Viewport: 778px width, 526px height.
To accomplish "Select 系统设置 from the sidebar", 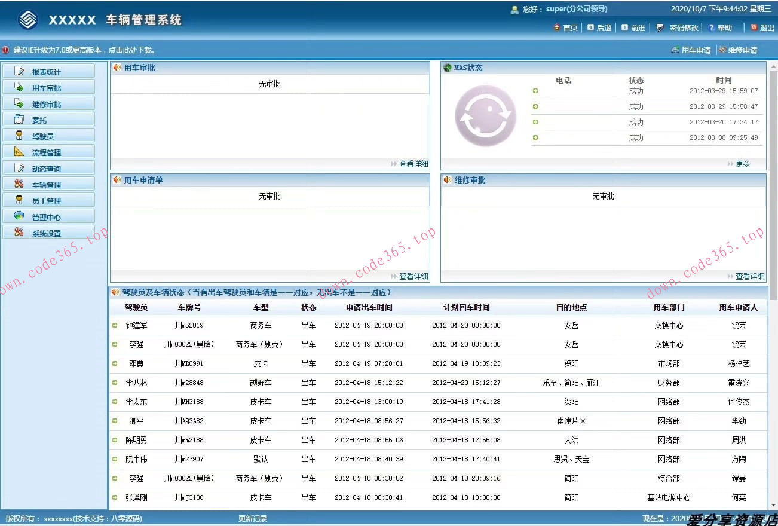I will tap(47, 233).
